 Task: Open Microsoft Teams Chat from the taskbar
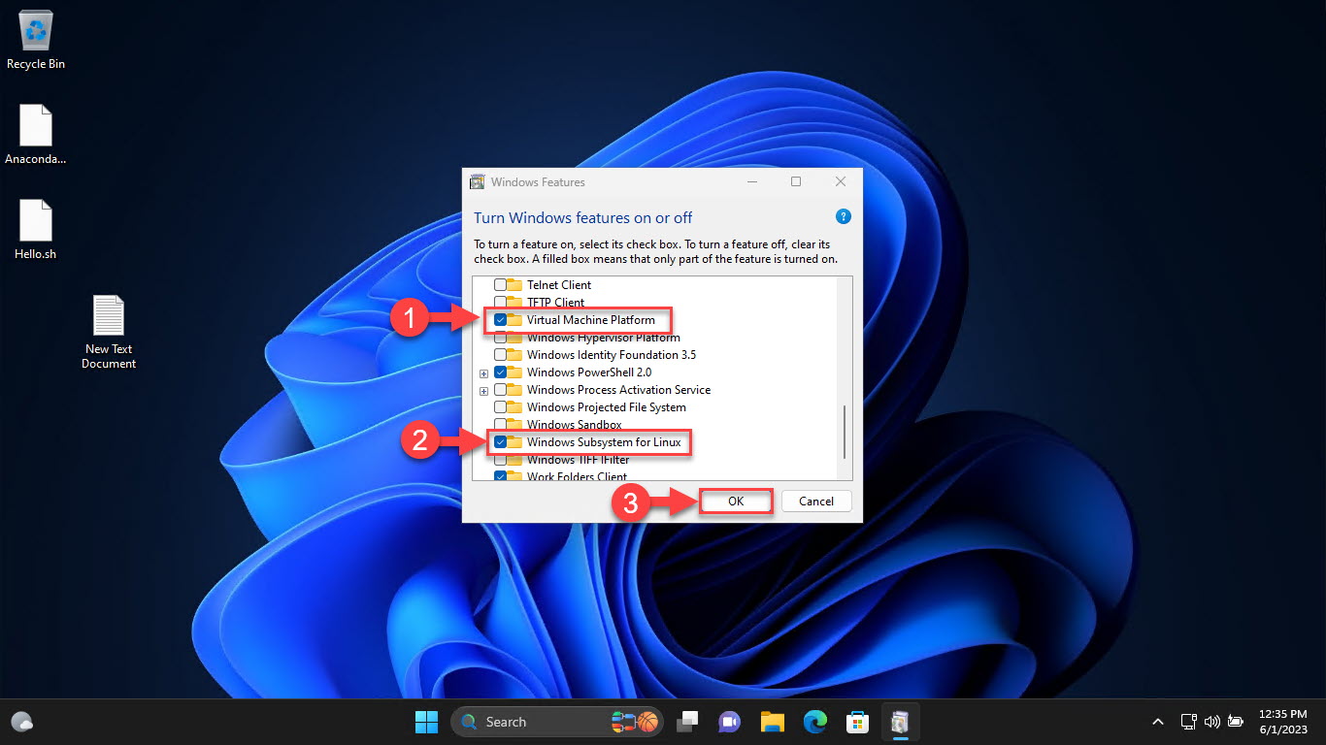(x=729, y=722)
